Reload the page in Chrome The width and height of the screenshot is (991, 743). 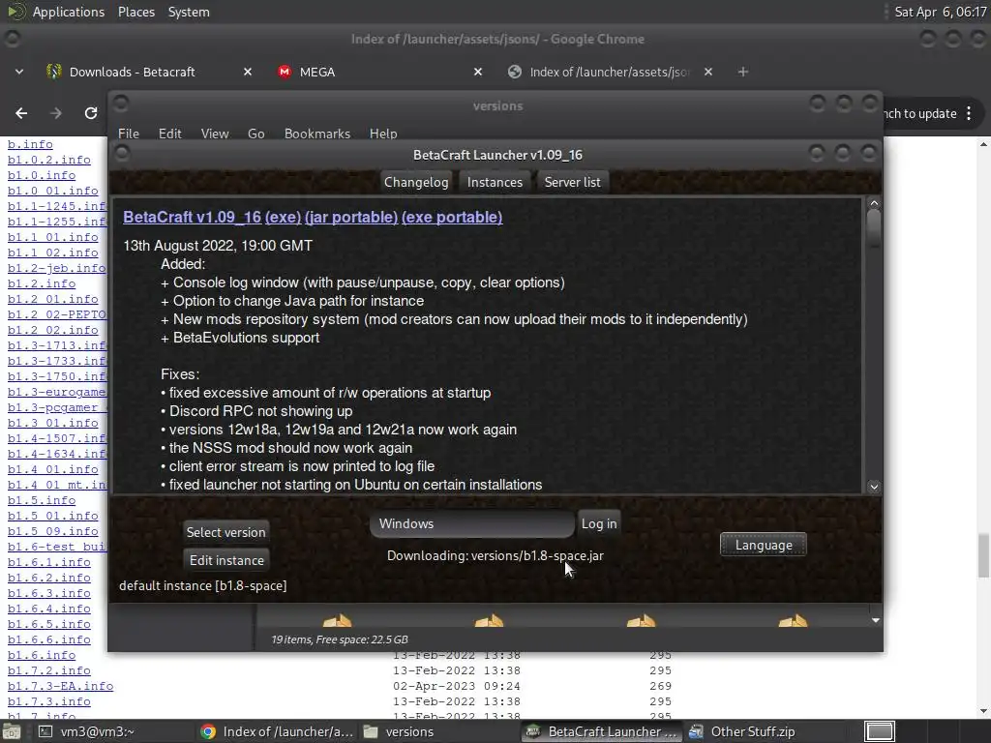coord(90,113)
